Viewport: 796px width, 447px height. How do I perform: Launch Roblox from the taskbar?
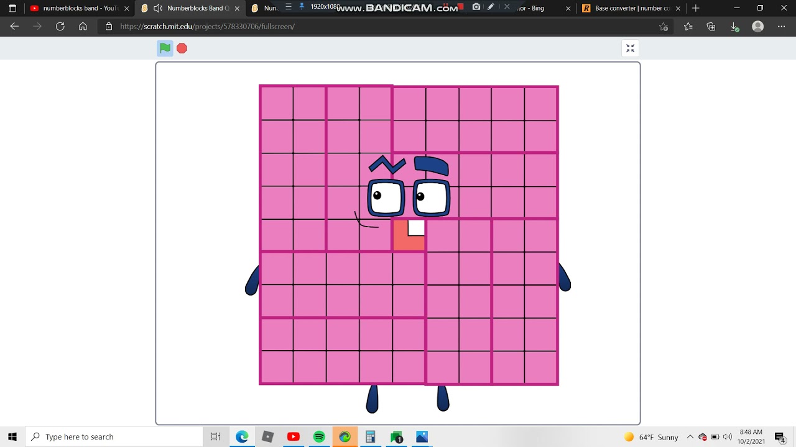267,437
